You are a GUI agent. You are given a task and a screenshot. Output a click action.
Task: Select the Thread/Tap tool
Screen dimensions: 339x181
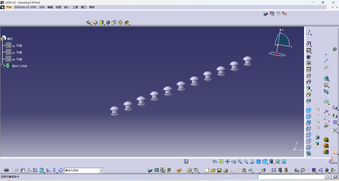[120, 22]
